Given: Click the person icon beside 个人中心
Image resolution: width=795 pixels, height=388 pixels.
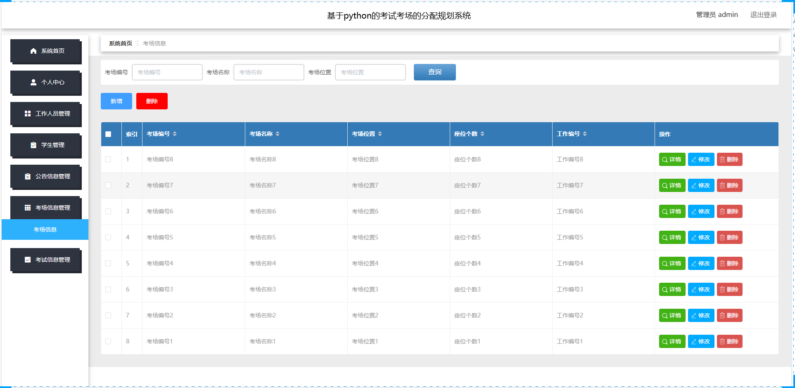Looking at the screenshot, I should point(33,82).
